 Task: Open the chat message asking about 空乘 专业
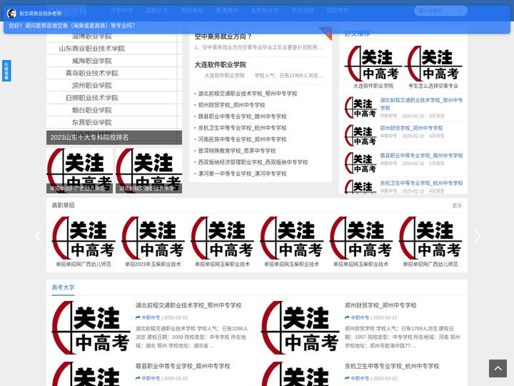(x=72, y=26)
